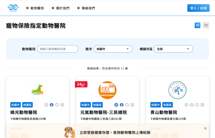This screenshot has width=215, height=138.
Task: Open the 聯絡我們 menu item
Action: tap(86, 8)
